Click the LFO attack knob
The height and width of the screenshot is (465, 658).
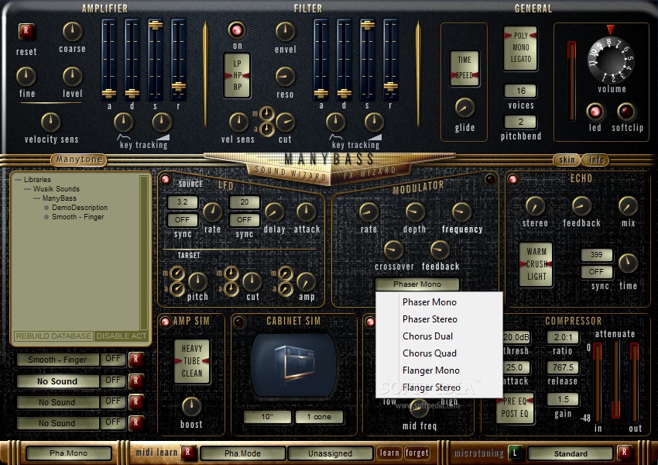tap(306, 212)
